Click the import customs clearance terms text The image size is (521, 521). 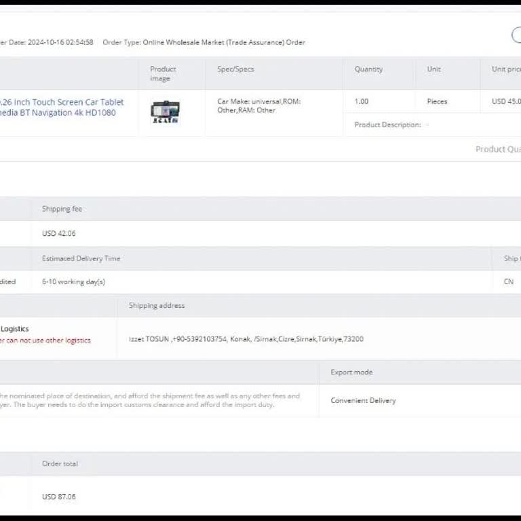coord(150,400)
